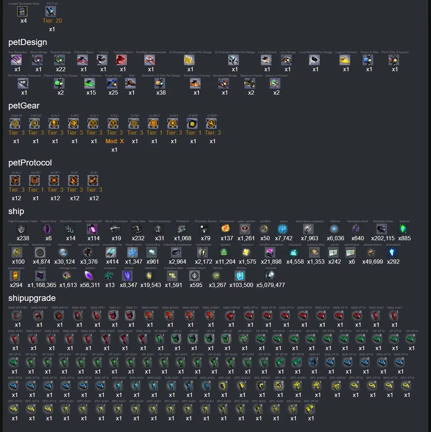Select the G-EL1 gear with Mod X

coord(113,123)
